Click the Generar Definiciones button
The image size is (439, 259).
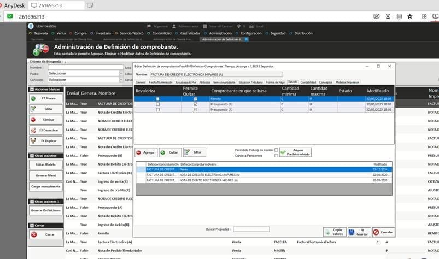45,210
